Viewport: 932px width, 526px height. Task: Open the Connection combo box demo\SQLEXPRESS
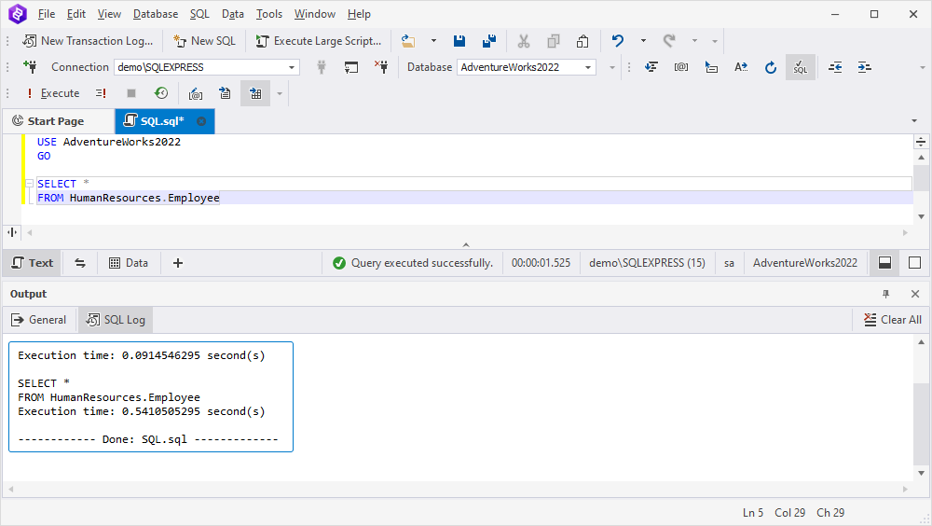pyautogui.click(x=206, y=67)
